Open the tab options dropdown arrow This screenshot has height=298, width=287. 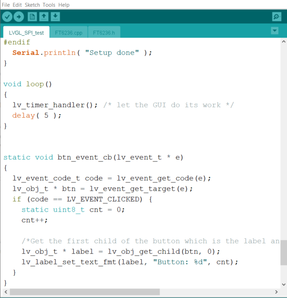click(x=275, y=31)
